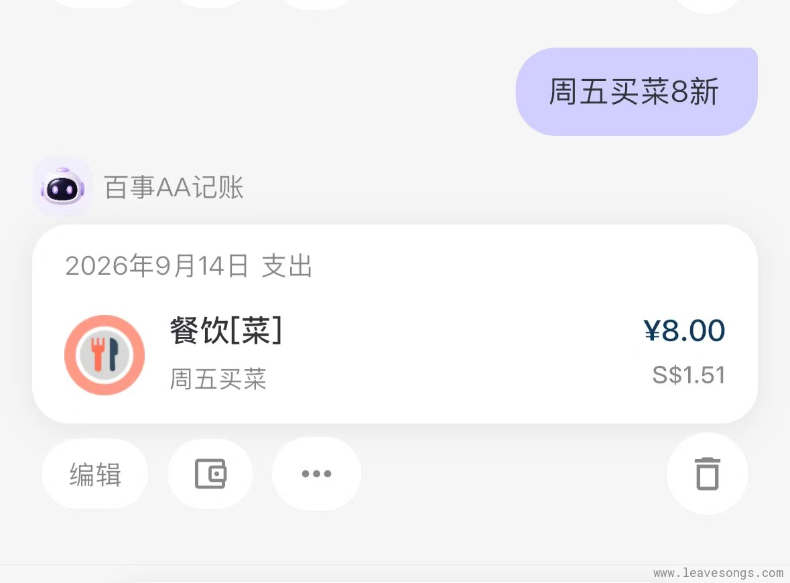Tap the S$1.51 converted amount
Image resolution: width=790 pixels, height=583 pixels.
click(689, 375)
